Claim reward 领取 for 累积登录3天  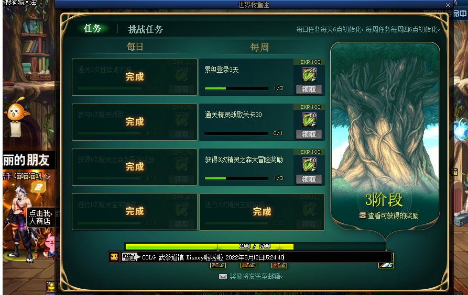309,89
